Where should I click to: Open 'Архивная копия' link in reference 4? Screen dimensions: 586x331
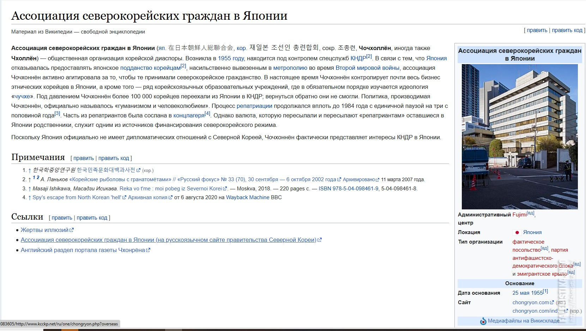(150, 197)
